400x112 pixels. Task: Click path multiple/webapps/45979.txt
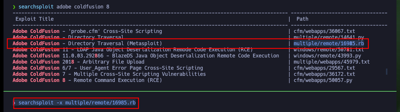[x=331, y=62]
